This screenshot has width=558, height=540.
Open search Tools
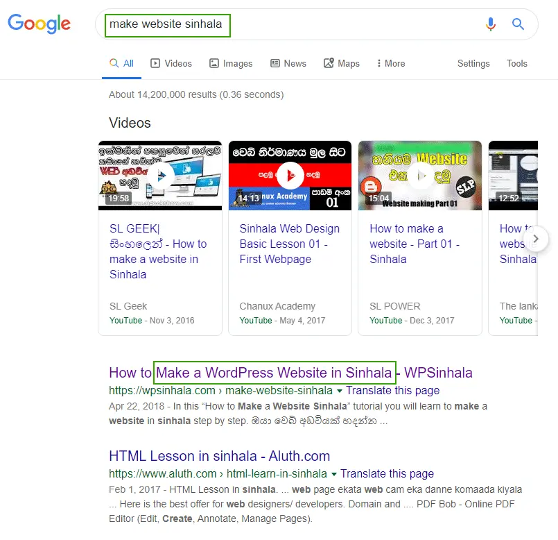(516, 63)
